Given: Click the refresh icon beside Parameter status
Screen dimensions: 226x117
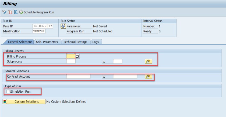Looking at the screenshot, I should [63, 26].
